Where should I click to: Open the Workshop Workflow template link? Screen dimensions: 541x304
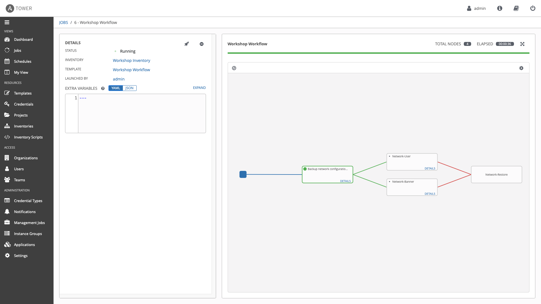click(x=131, y=70)
